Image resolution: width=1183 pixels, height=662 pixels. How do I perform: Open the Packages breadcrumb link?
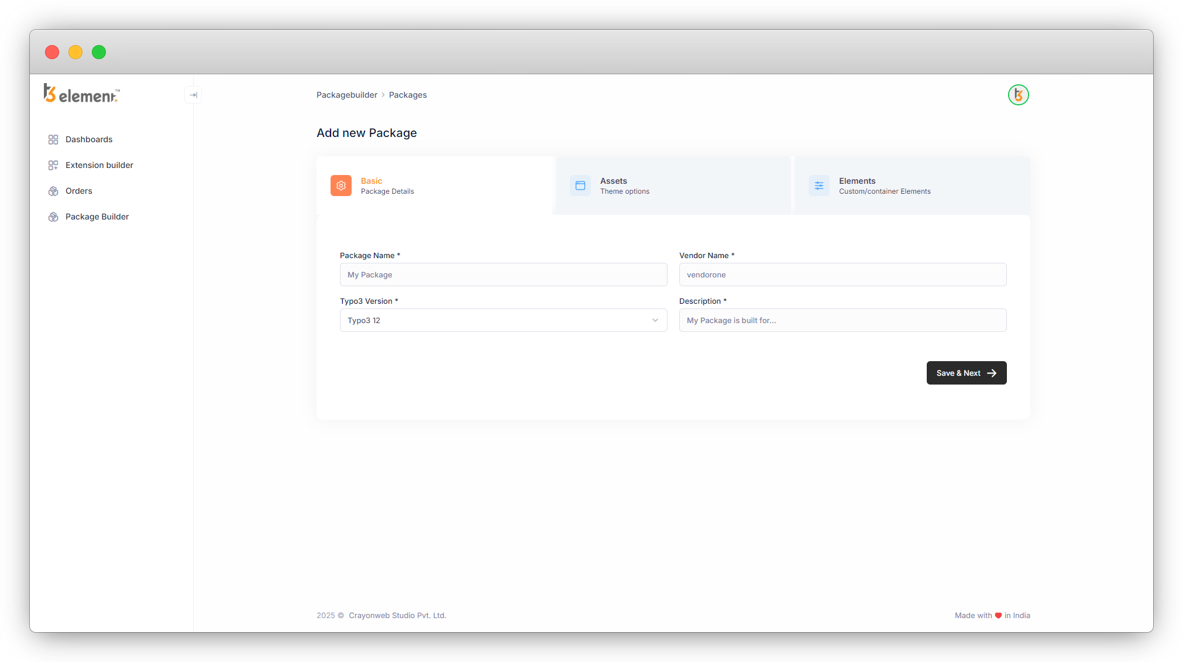408,95
